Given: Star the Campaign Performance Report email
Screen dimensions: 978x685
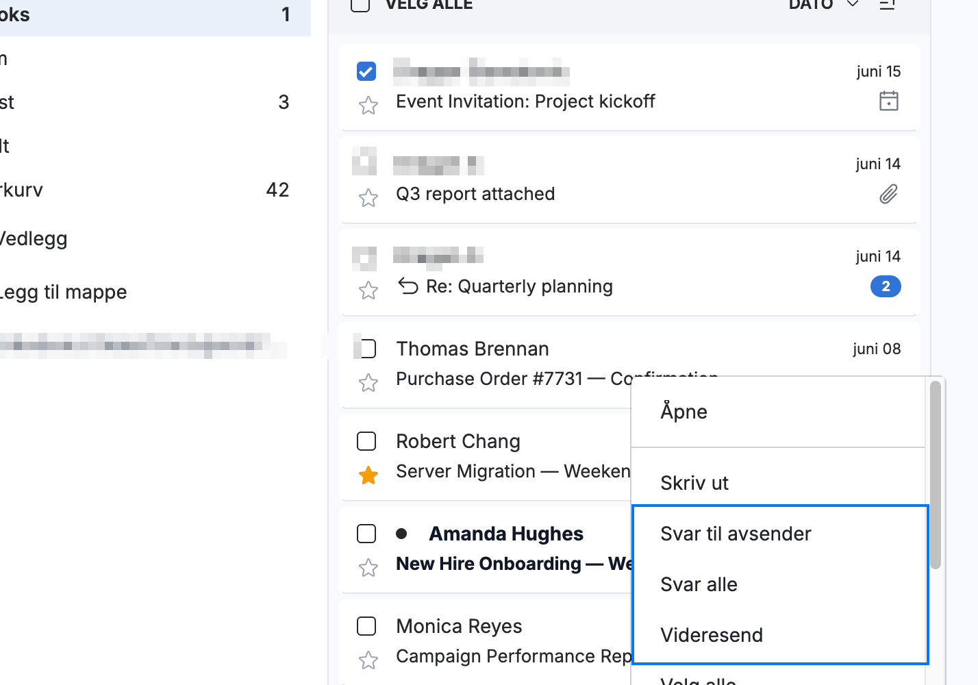Looking at the screenshot, I should pos(368,660).
